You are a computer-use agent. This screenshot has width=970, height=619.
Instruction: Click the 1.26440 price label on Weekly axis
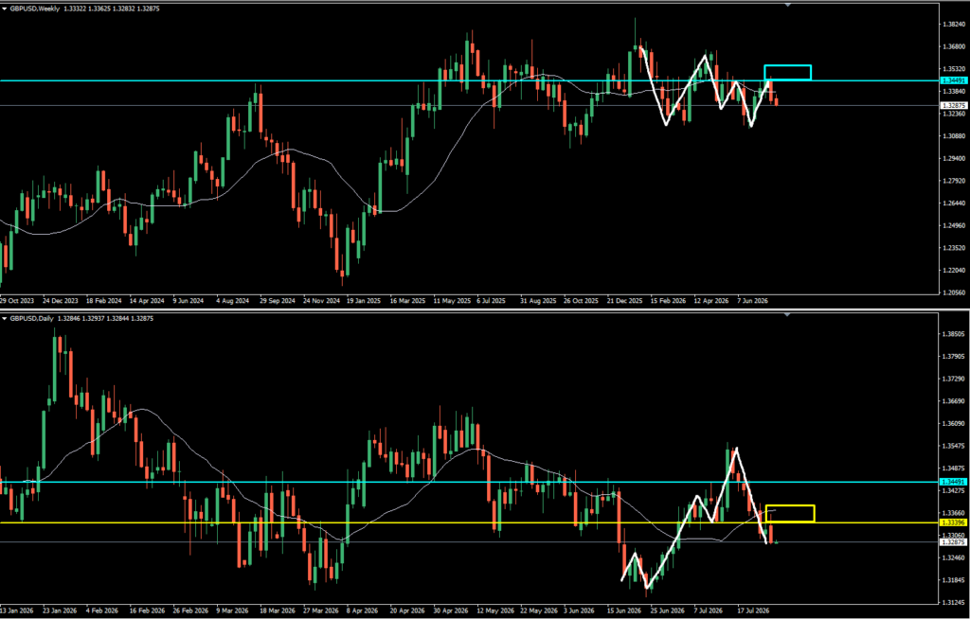point(953,203)
